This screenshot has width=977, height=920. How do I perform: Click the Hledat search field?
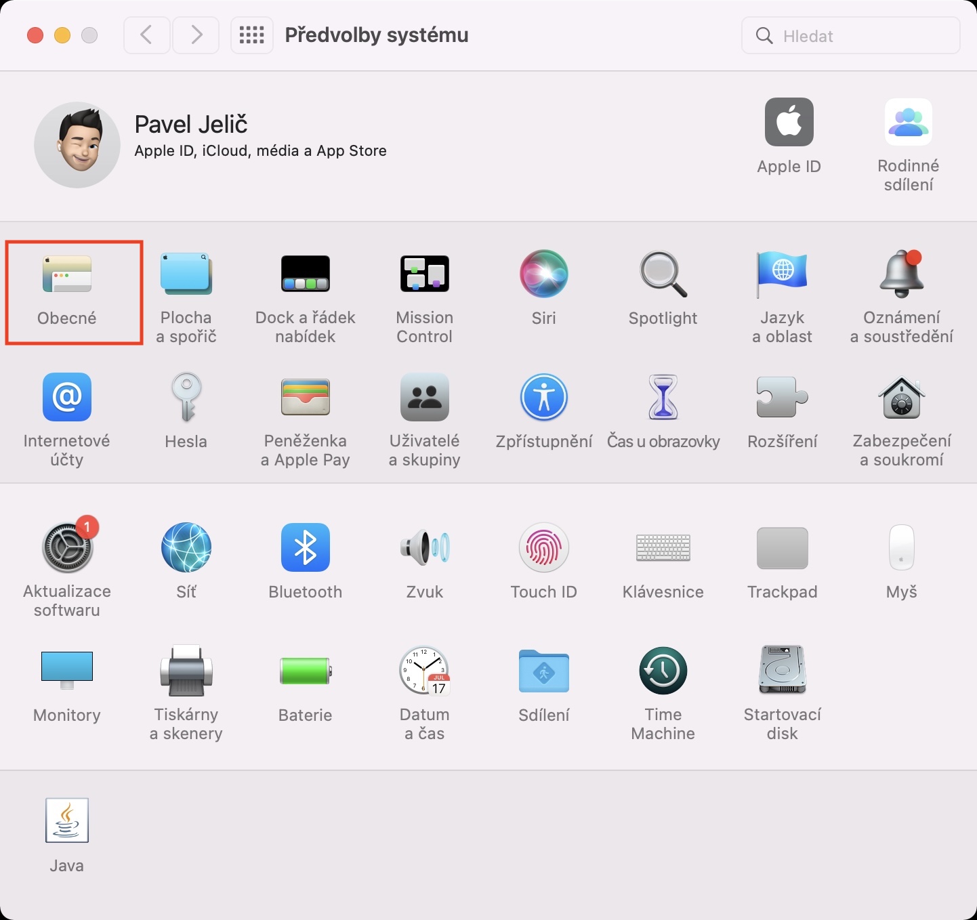[851, 35]
